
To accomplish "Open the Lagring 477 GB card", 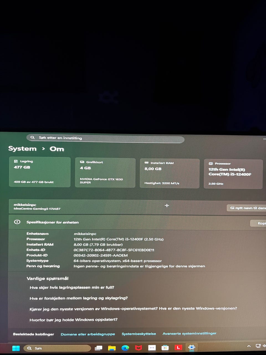I will point(40,172).
